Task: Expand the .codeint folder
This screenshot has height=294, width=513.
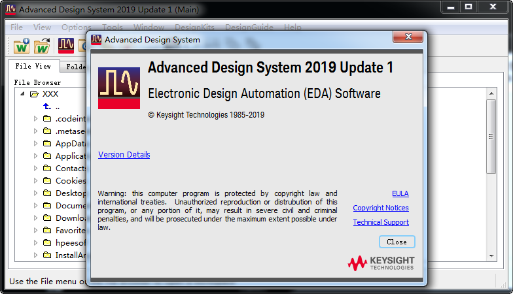Action: (x=35, y=119)
